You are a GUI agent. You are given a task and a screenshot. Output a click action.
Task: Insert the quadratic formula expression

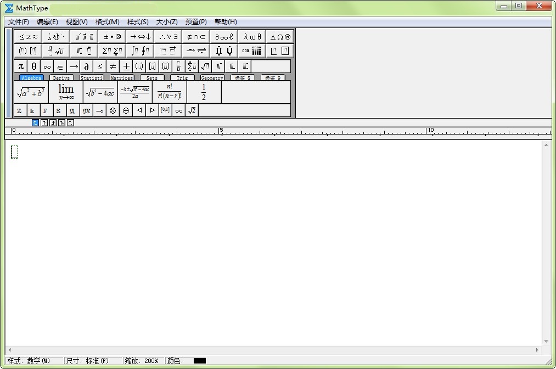pos(135,92)
